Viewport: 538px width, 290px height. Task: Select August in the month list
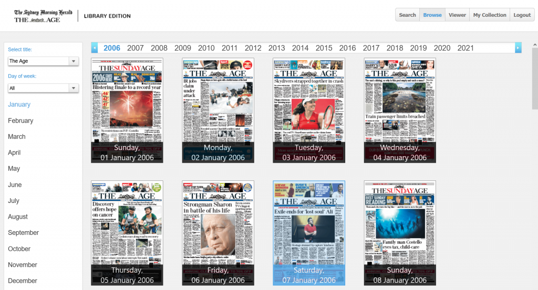pyautogui.click(x=18, y=217)
